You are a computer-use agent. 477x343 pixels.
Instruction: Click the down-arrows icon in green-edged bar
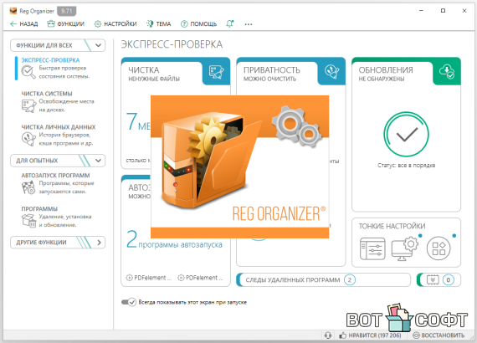tap(433, 279)
